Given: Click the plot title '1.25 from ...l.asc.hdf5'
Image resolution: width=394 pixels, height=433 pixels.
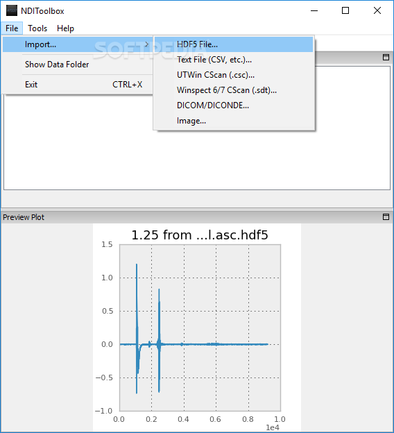Looking at the screenshot, I should click(x=200, y=235).
